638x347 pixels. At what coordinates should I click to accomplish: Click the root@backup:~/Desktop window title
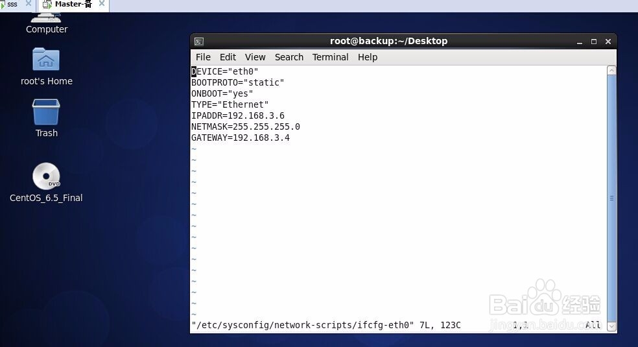click(x=388, y=41)
